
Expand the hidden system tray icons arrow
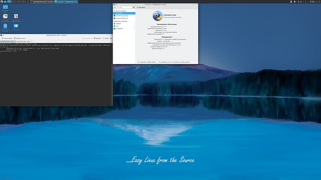click(308, 2)
